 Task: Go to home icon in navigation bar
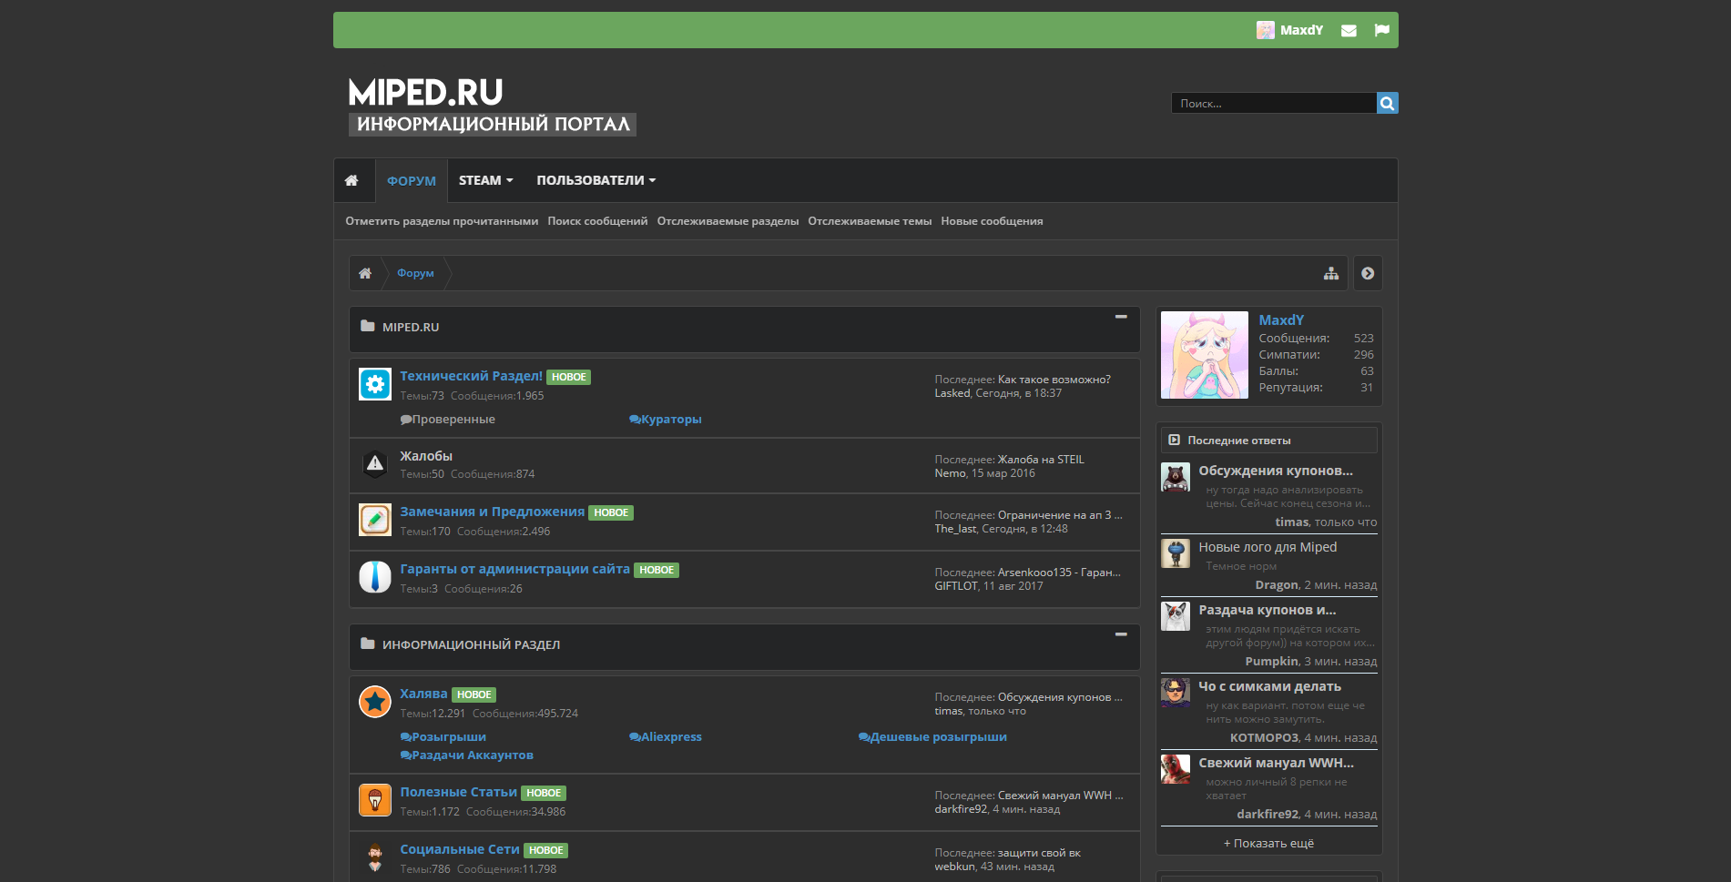click(351, 180)
